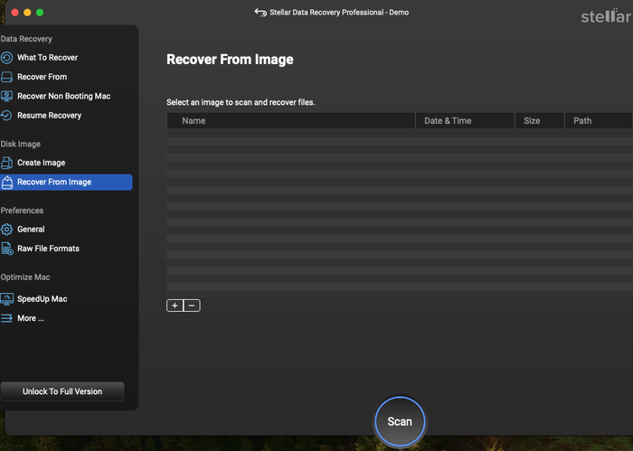Open Create Image page
The height and width of the screenshot is (451, 633).
pos(42,163)
